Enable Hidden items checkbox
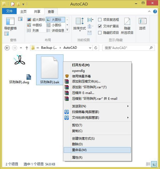Image resolution: width=160 pixels, height=169 pixels. pyautogui.click(x=100, y=33)
